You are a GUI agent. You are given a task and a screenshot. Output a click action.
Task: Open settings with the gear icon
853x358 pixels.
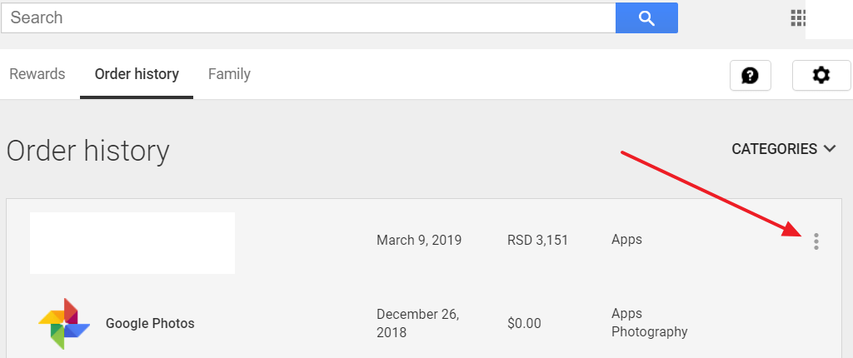[x=821, y=75]
